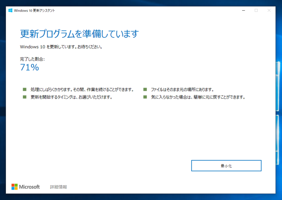Open the 詳細情報 link
This screenshot has width=282, height=200.
click(58, 187)
